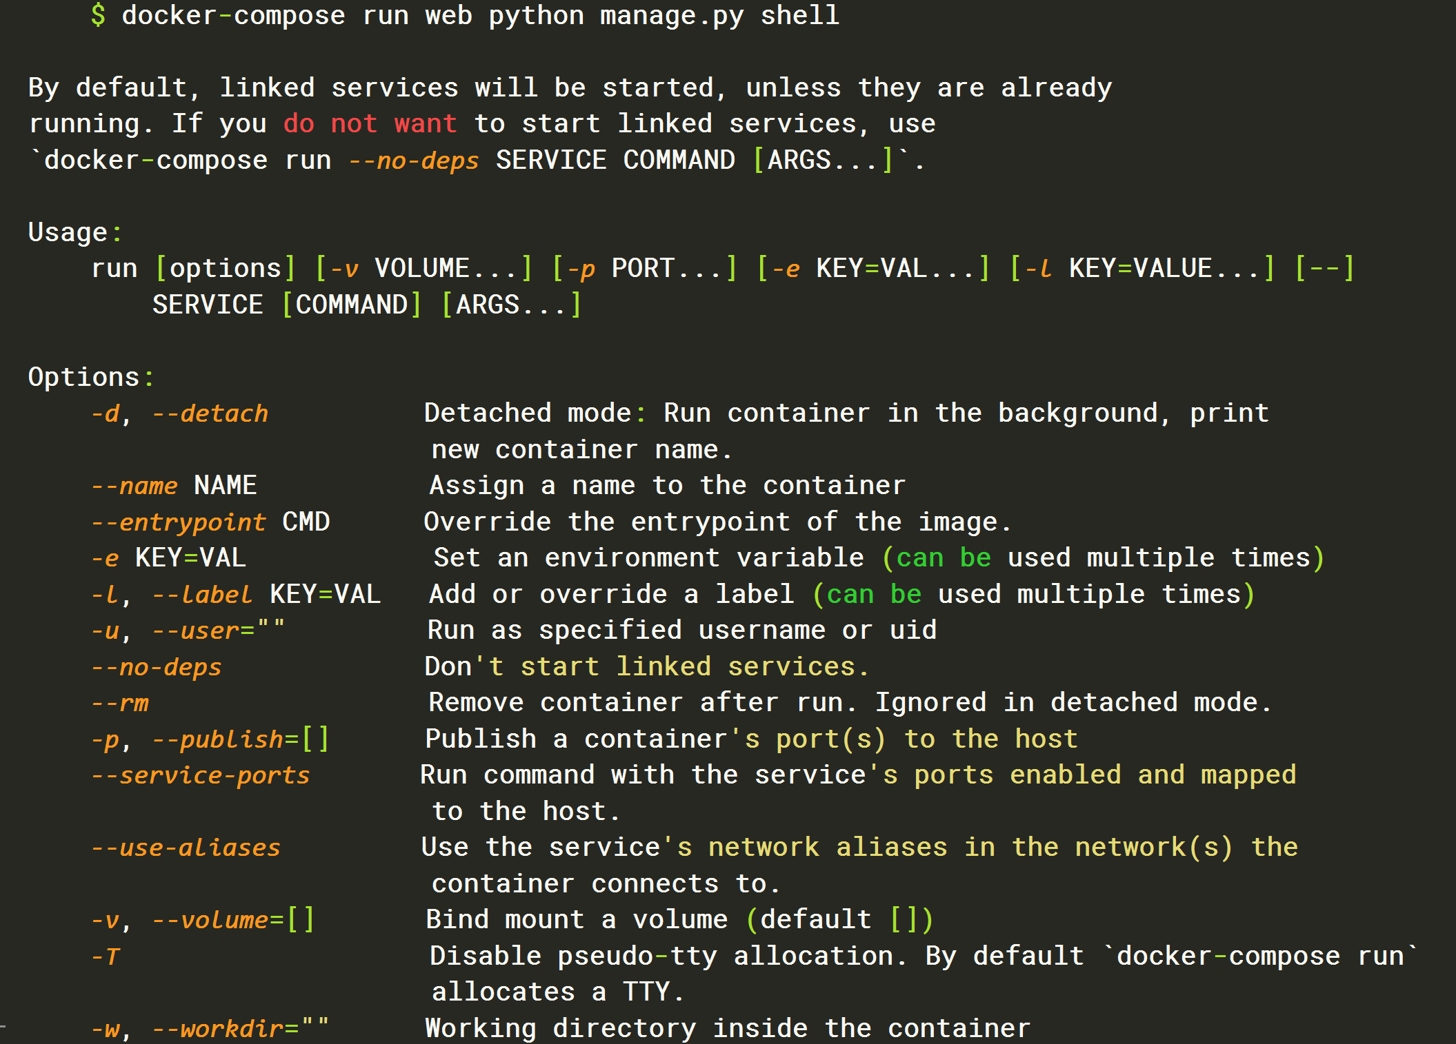Click the red 'do not want' text

point(370,124)
